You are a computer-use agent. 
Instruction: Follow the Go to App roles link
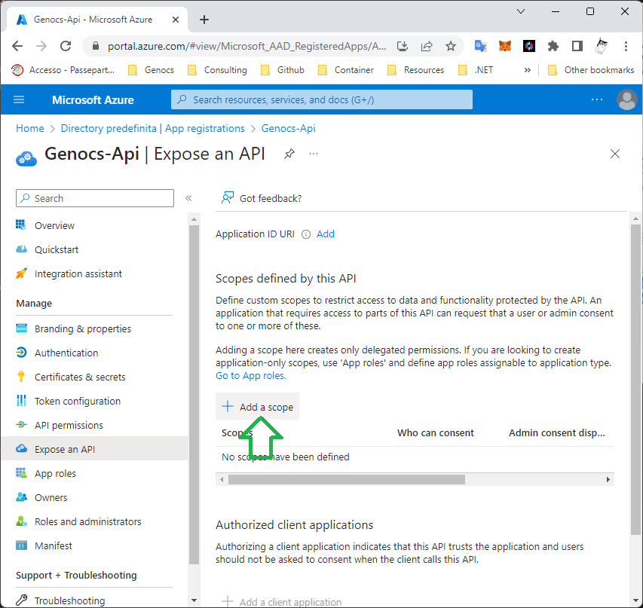coord(250,375)
